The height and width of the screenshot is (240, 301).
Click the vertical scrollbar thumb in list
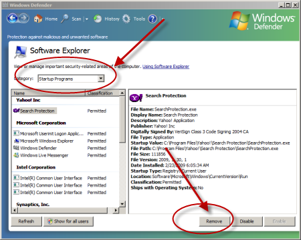click(122, 119)
